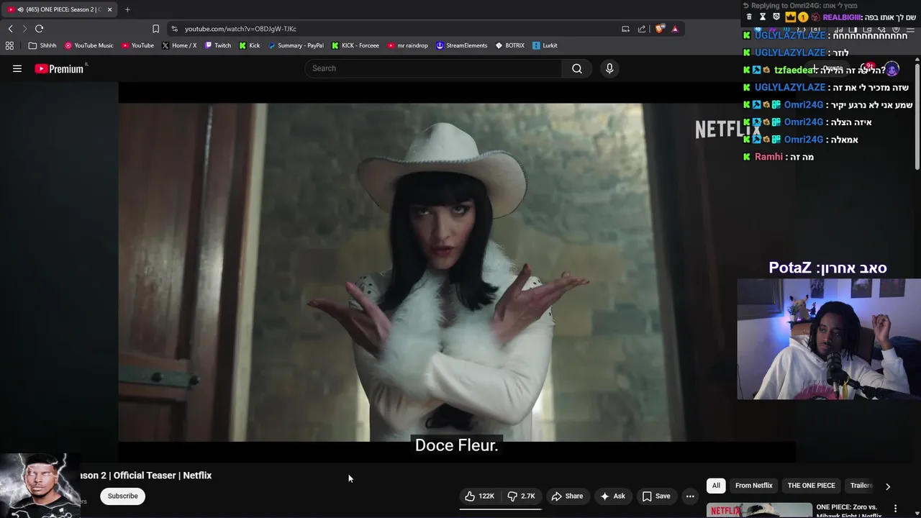Click the Ask button

tap(612, 496)
